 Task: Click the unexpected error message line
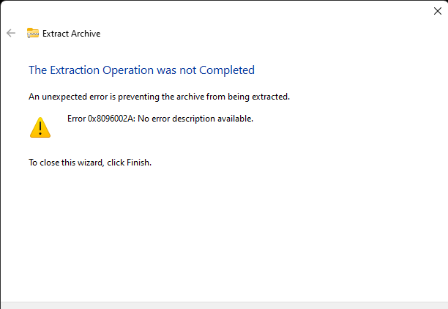[159, 97]
